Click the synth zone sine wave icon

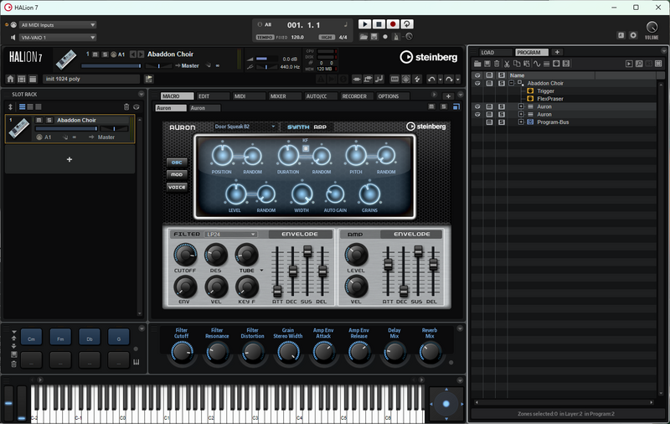coord(537,64)
